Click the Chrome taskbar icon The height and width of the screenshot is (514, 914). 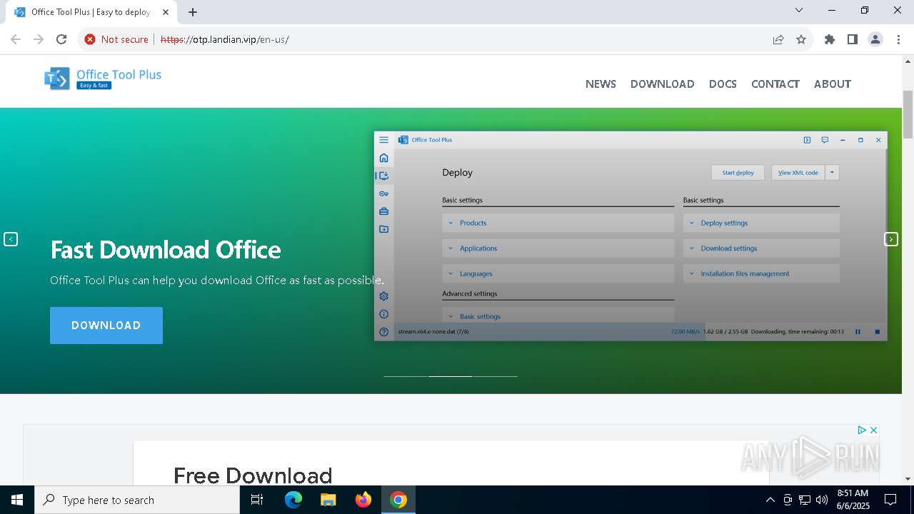(x=398, y=500)
